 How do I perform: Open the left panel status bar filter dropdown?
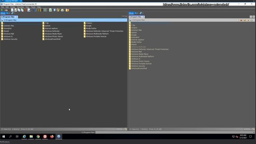(123, 129)
